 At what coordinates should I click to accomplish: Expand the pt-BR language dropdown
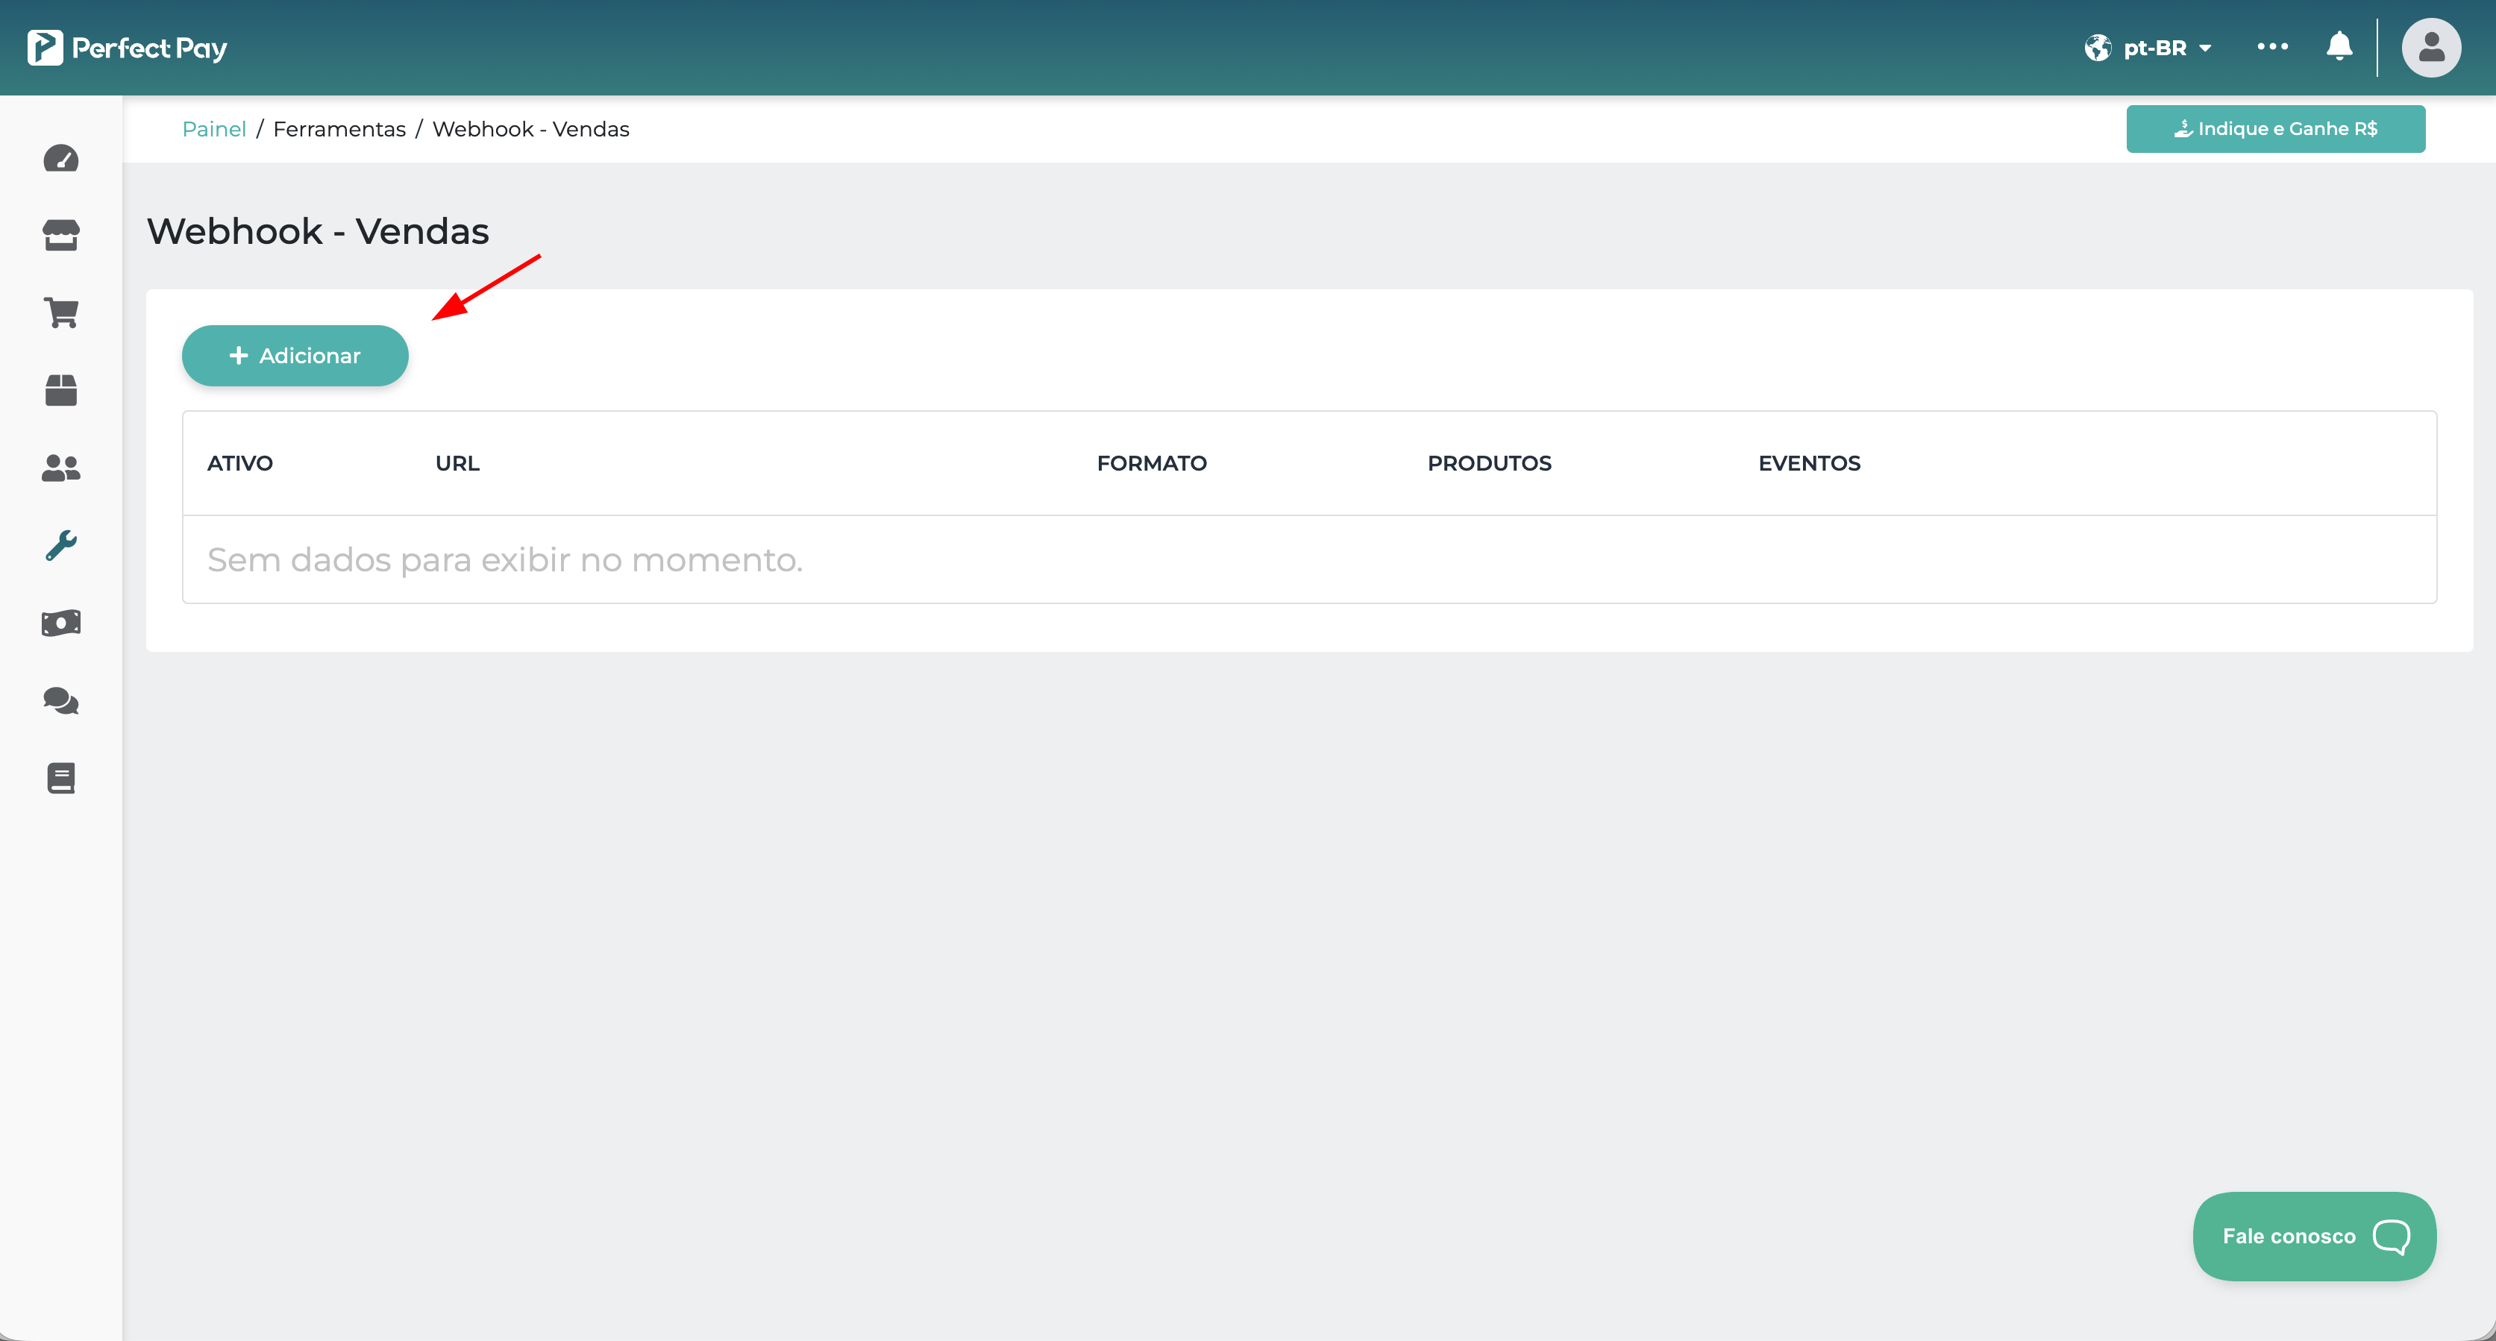click(2149, 48)
